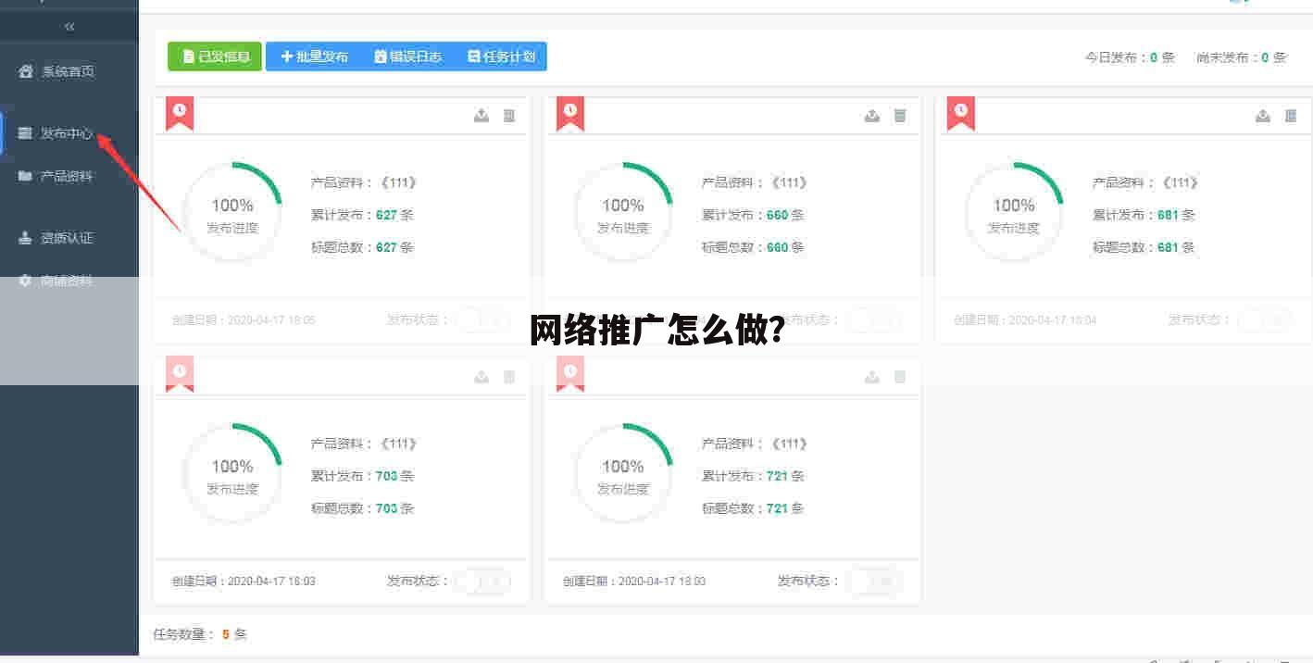The width and height of the screenshot is (1313, 663).
Task: Expand the 错误日志 error log view
Action: point(408,56)
